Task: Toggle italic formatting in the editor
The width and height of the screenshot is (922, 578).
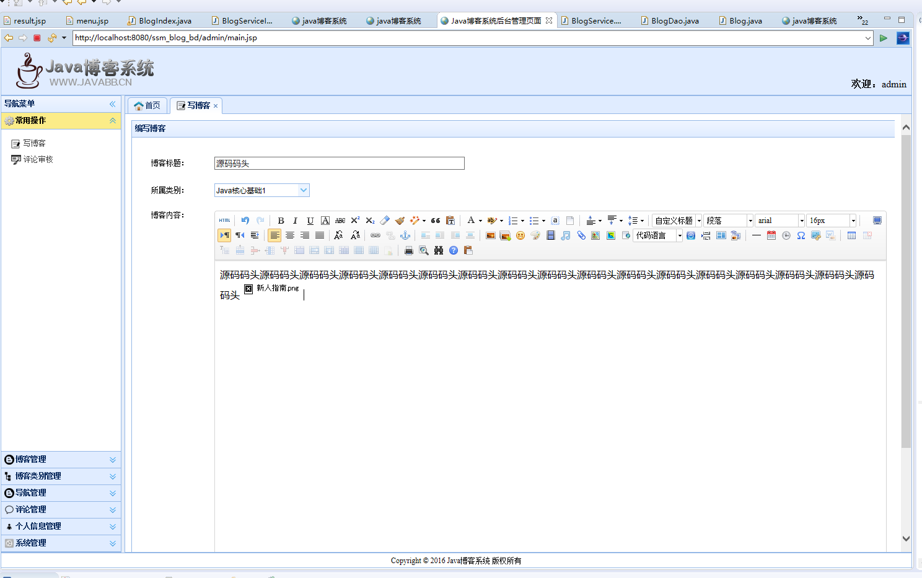Action: click(296, 221)
